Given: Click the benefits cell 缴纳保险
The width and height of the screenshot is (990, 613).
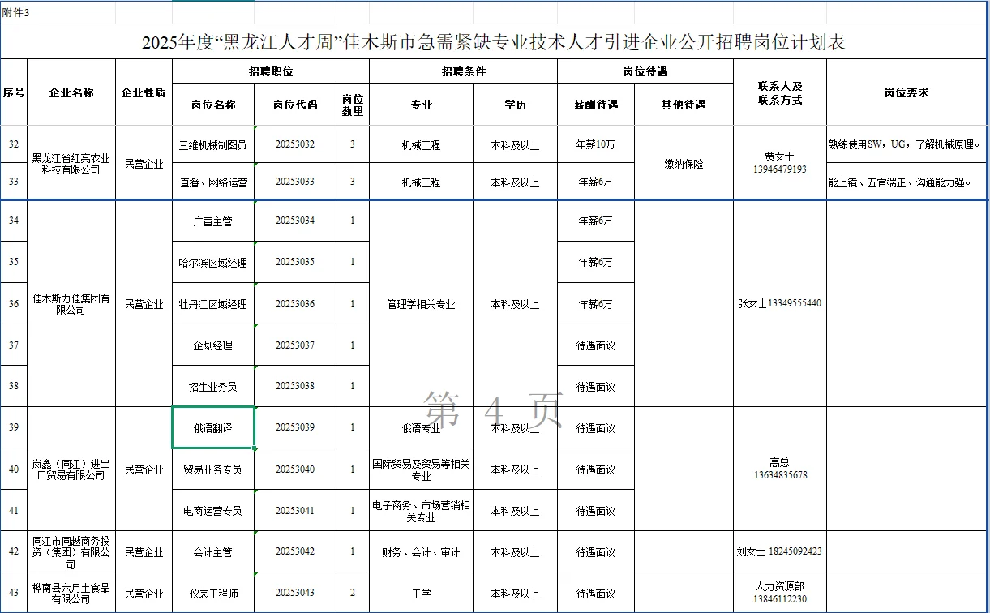Looking at the screenshot, I should (684, 163).
